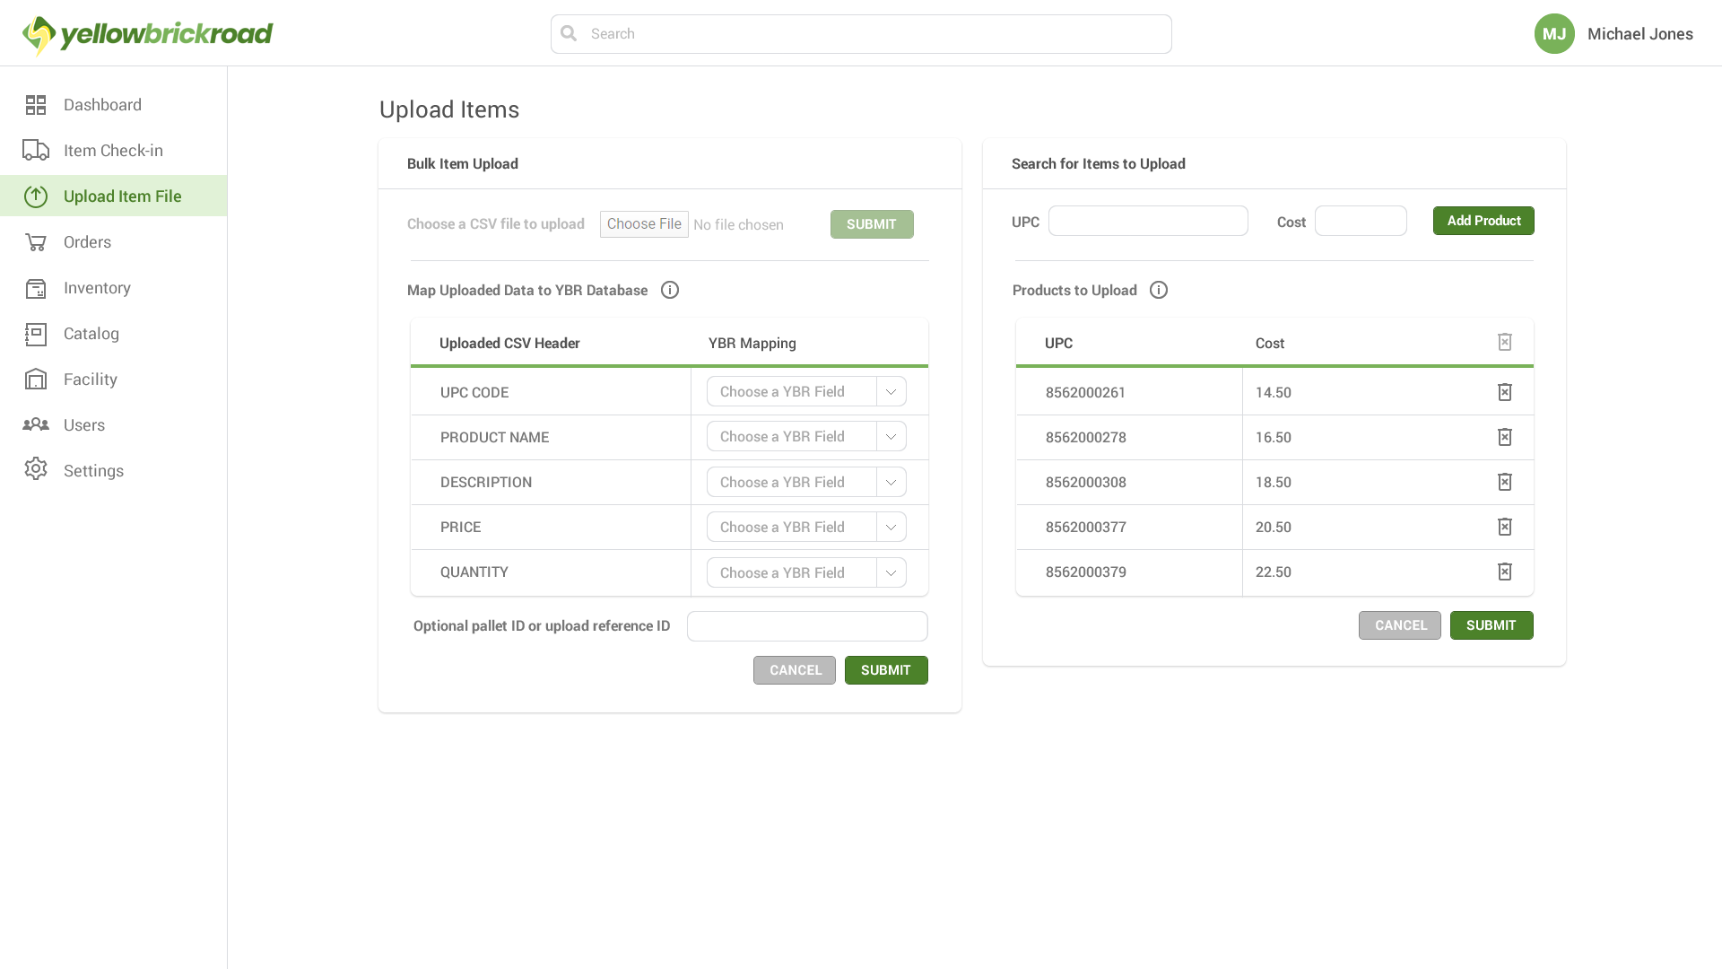Click the search magnifier icon
The image size is (1722, 969).
(569, 34)
